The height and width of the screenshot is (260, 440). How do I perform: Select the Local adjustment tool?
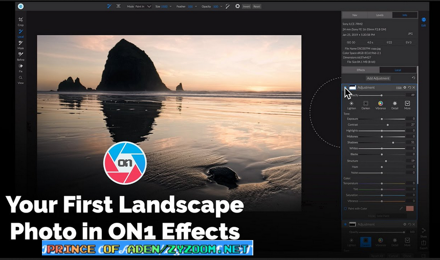tap(20, 33)
